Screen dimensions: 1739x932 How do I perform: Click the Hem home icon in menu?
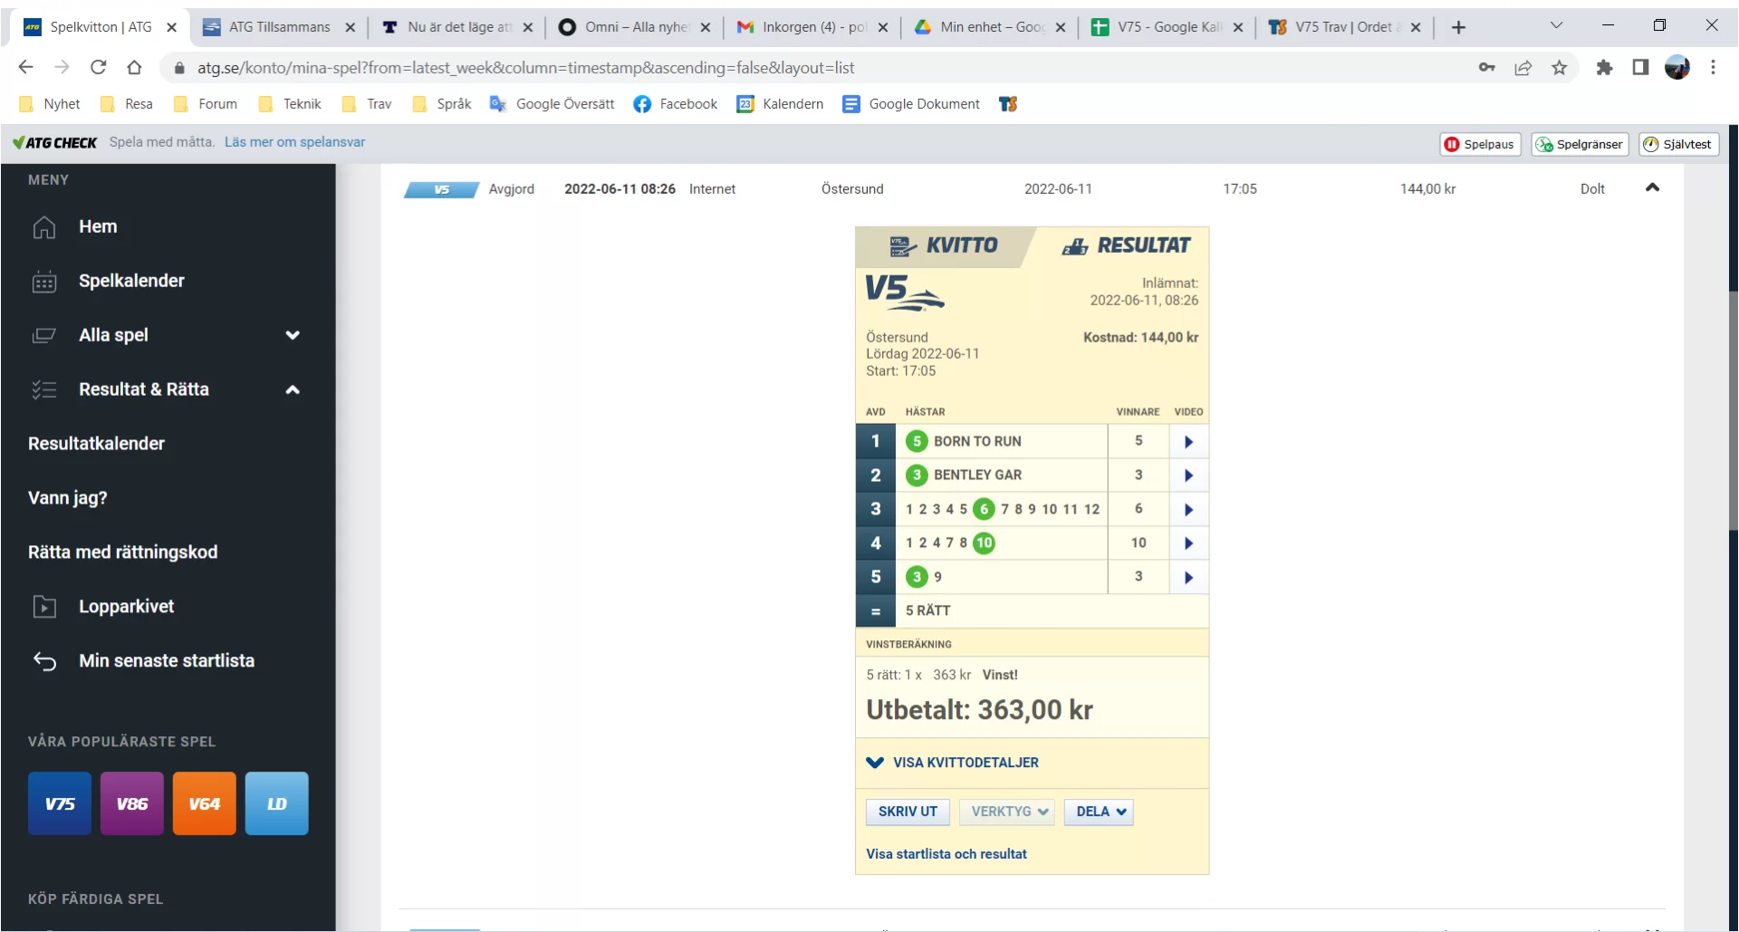coord(44,227)
